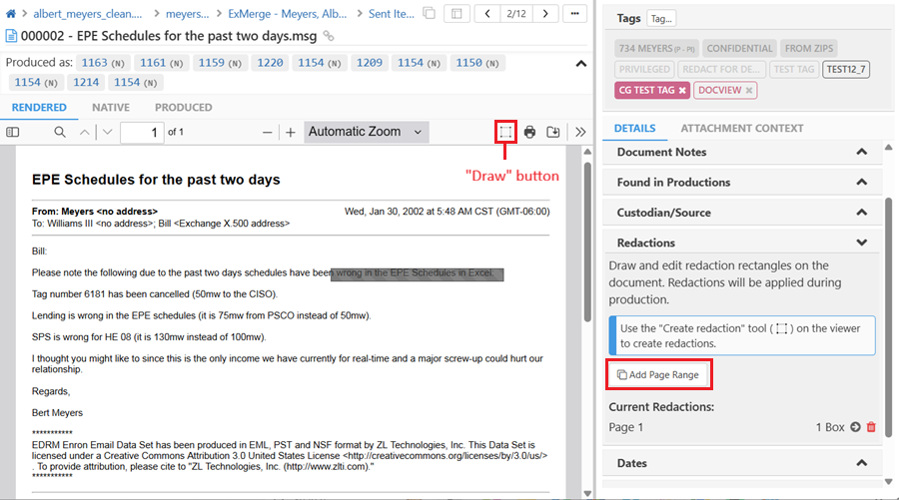The height and width of the screenshot is (500, 899).
Task: Click the link icon next to filename
Action: (x=329, y=36)
